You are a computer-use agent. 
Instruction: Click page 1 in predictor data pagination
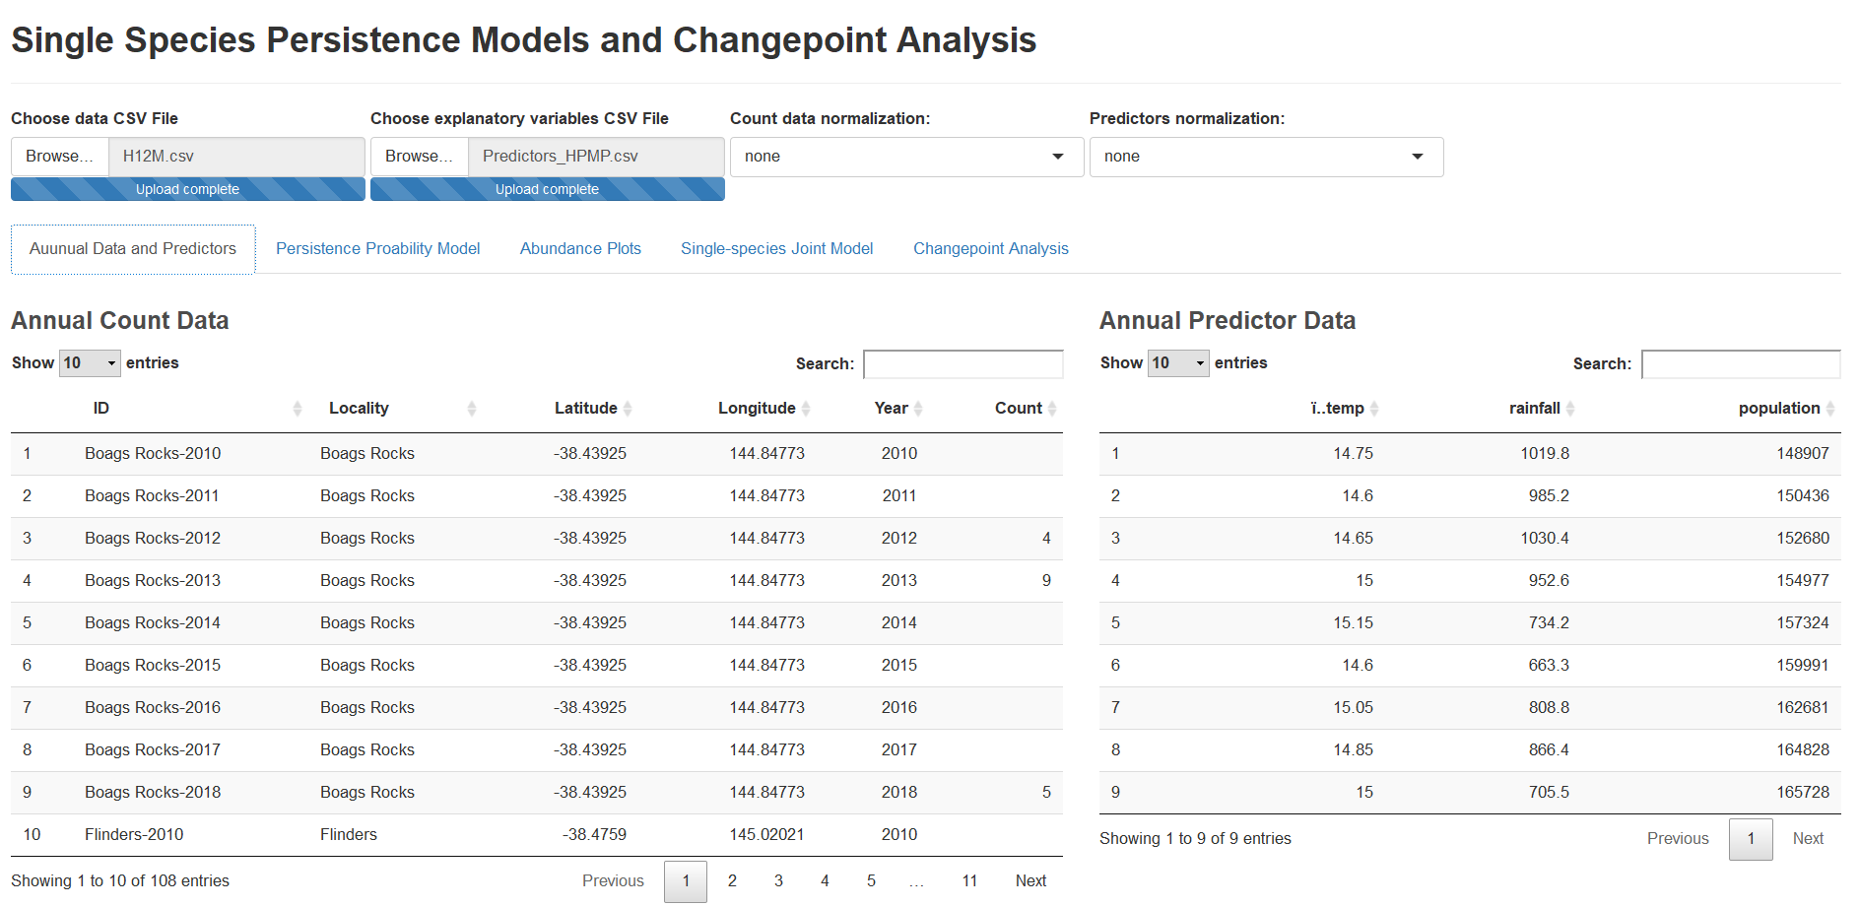point(1751,839)
